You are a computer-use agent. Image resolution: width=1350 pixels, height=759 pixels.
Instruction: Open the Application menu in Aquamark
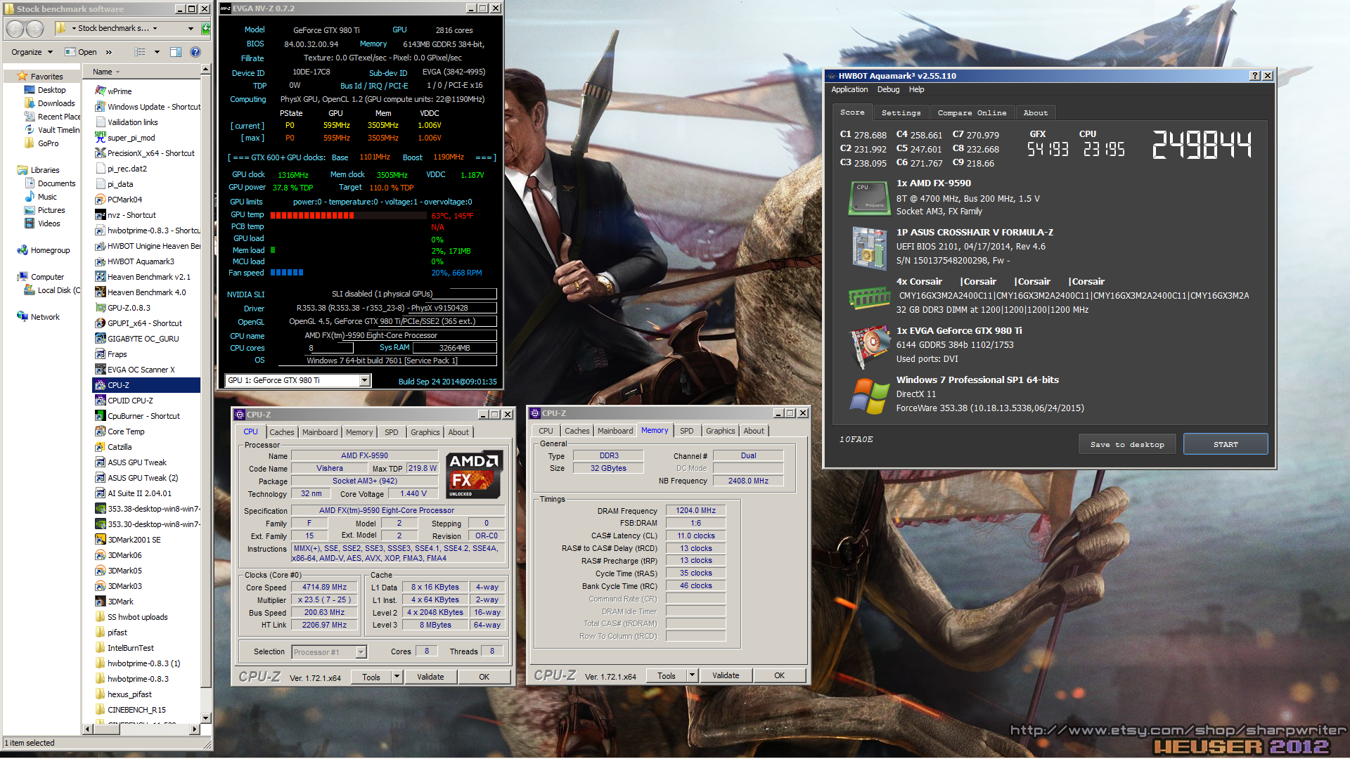tap(849, 89)
